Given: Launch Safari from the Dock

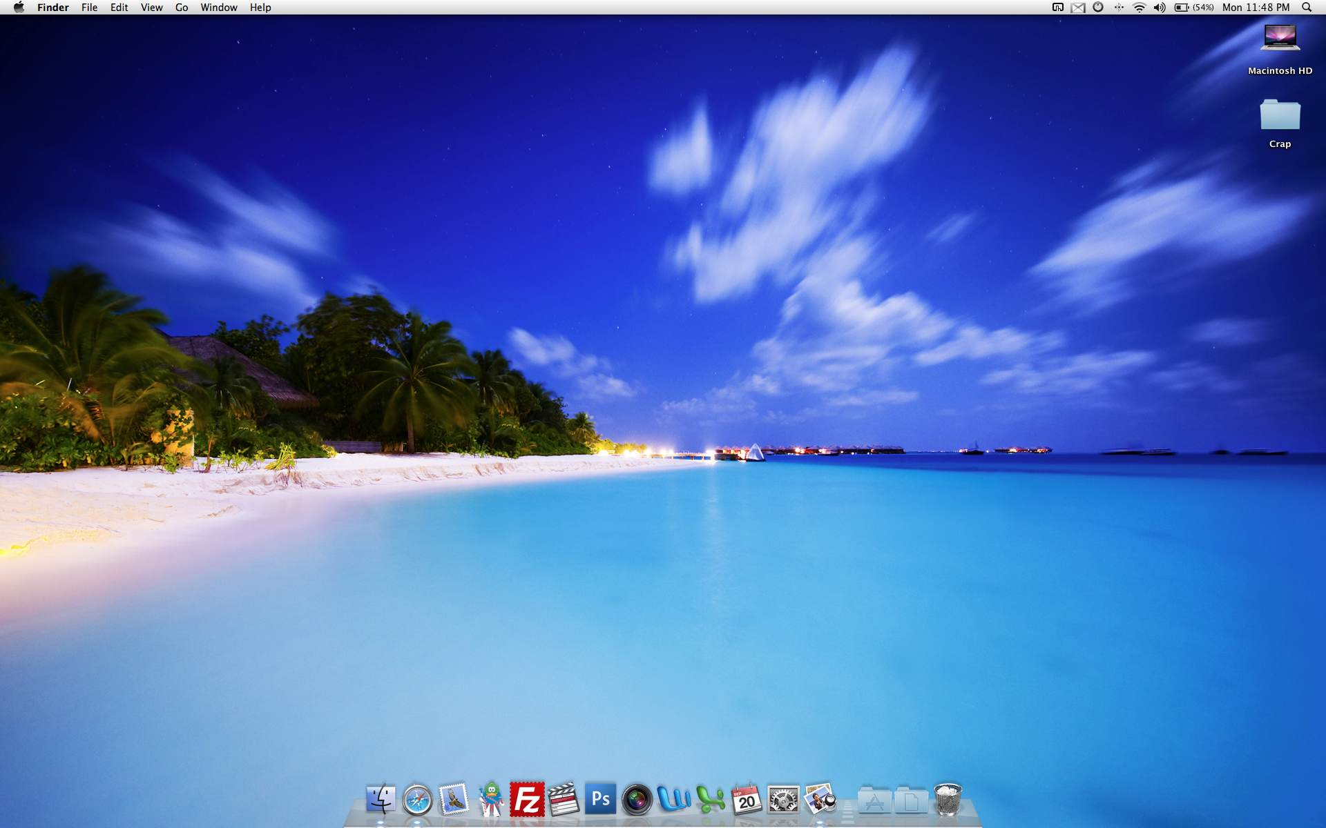Looking at the screenshot, I should (x=417, y=800).
